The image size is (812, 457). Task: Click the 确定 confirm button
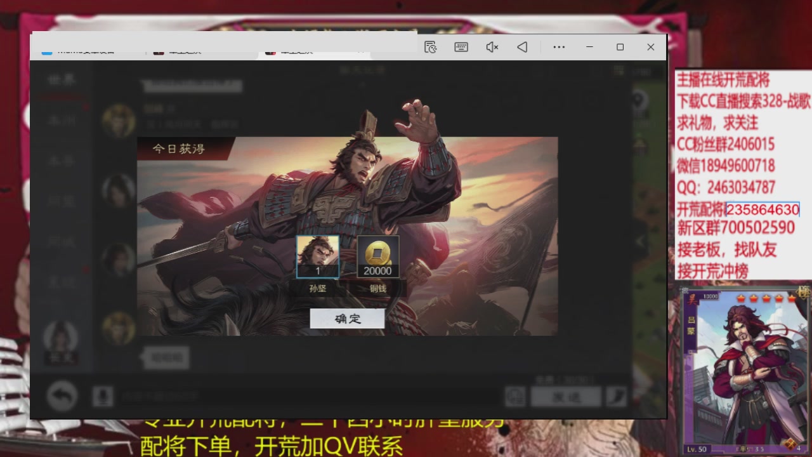click(347, 319)
